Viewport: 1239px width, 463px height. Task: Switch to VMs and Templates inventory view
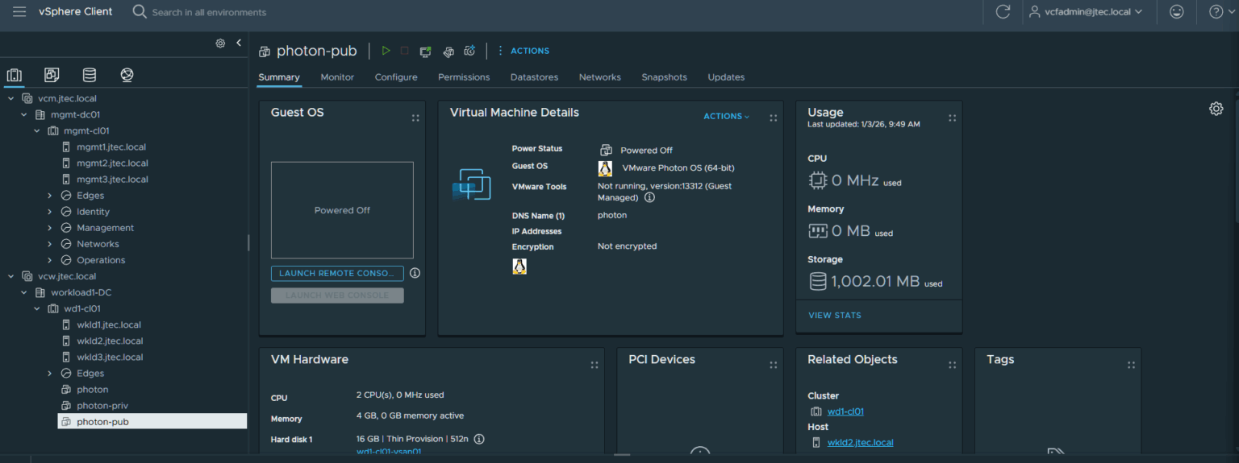click(x=52, y=75)
